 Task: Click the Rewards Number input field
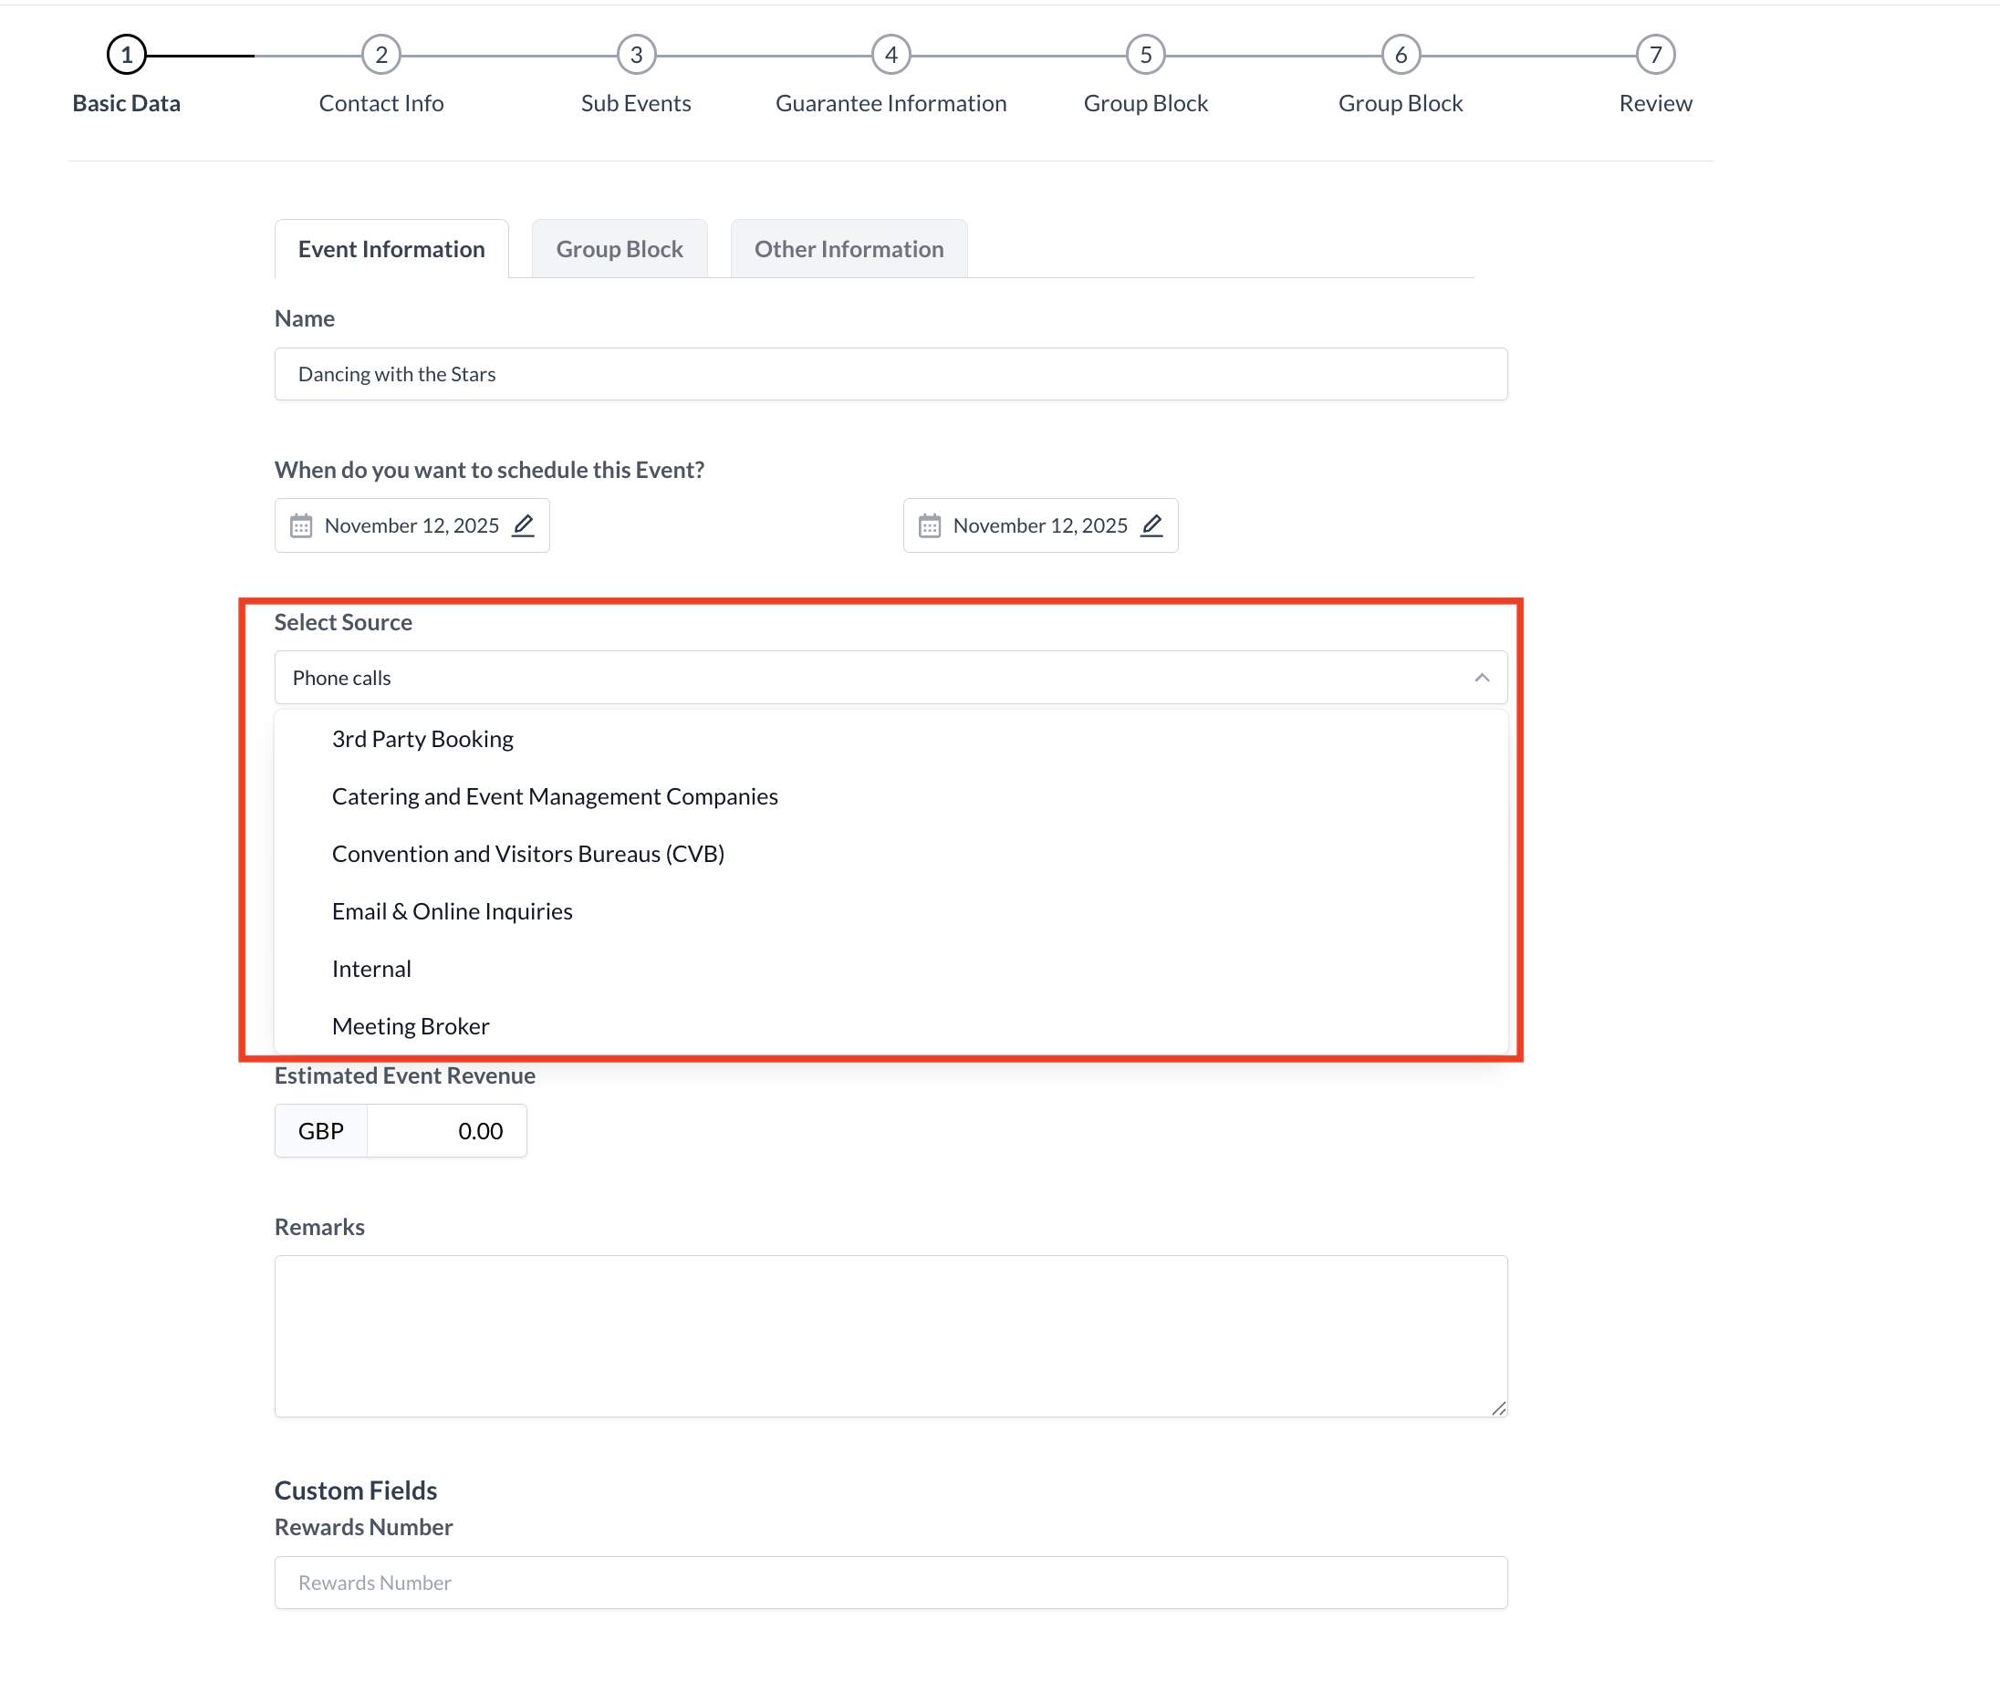pyautogui.click(x=891, y=1582)
